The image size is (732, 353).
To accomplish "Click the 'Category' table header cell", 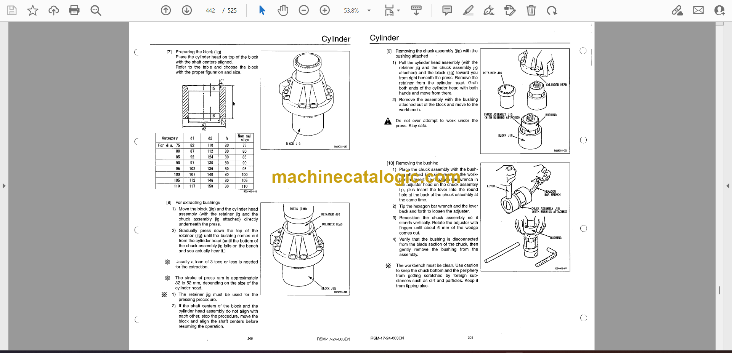I will [x=170, y=138].
